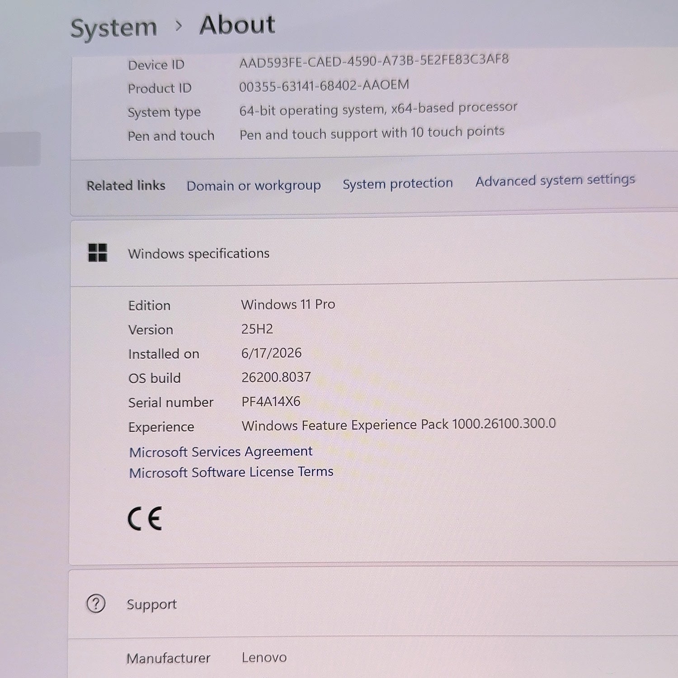Click the question mark icon beside Support
678x678 pixels.
coord(96,603)
